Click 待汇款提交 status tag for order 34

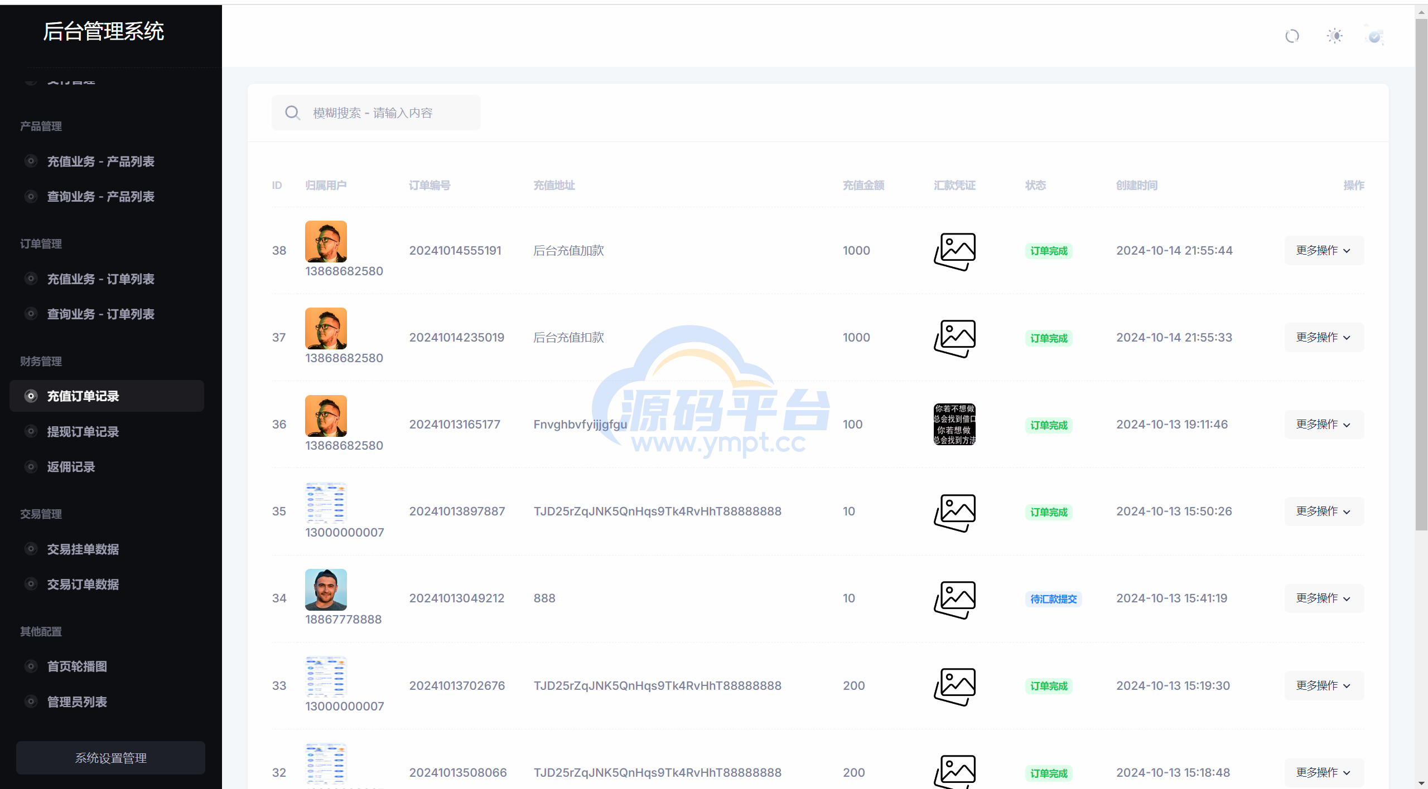pos(1053,599)
